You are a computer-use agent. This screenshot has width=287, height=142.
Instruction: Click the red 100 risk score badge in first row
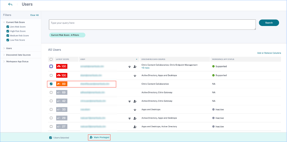point(62,67)
